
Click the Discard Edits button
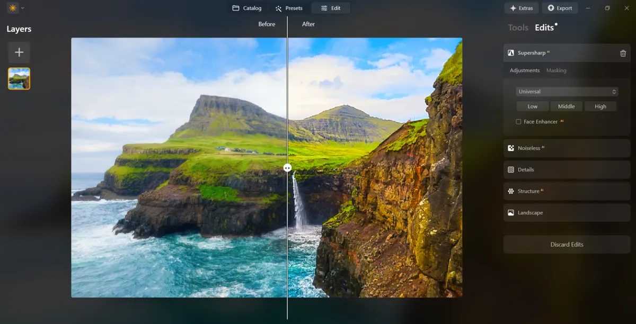click(566, 244)
